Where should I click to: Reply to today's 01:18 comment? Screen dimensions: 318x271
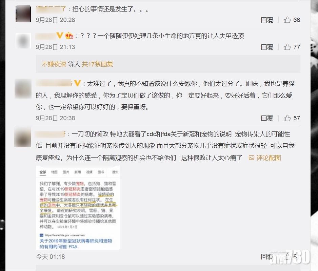267,257
